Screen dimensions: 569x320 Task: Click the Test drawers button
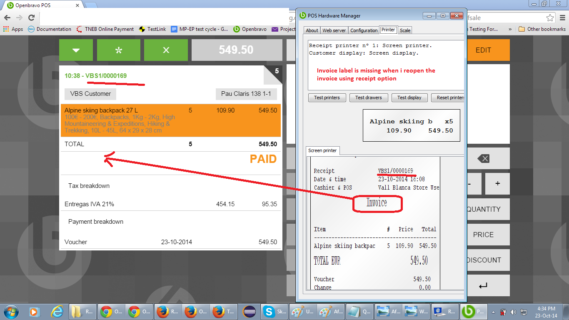click(369, 97)
